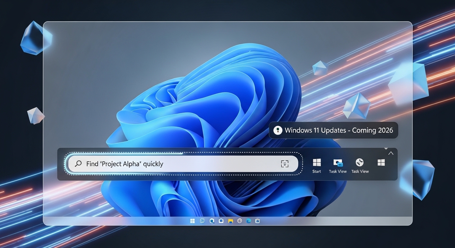Screen dimensions: 455x248
Task: Collapse the panel using the up chevron
Action: tap(391, 153)
